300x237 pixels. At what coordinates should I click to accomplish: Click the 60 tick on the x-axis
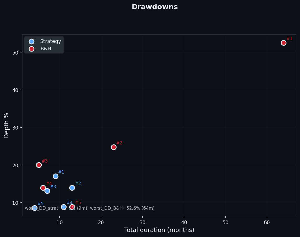267,222
